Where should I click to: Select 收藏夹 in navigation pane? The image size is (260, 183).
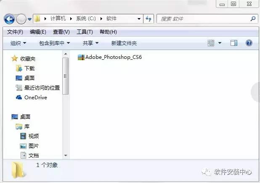[x=28, y=58]
